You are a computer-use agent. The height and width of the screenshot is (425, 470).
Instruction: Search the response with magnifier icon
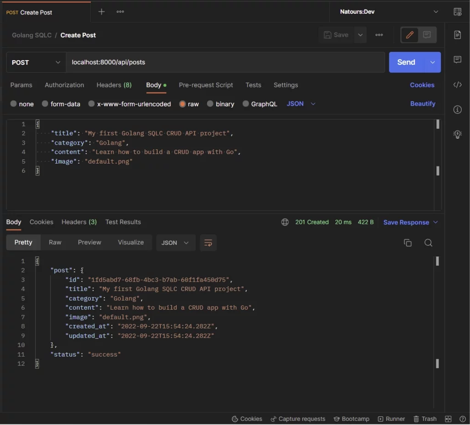pos(428,243)
